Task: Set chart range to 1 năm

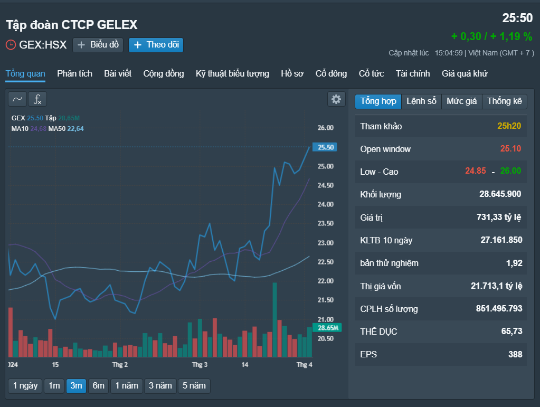Action: pos(127,386)
